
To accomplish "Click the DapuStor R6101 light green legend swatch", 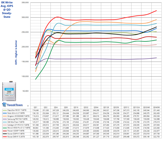I will pos(5,110).
